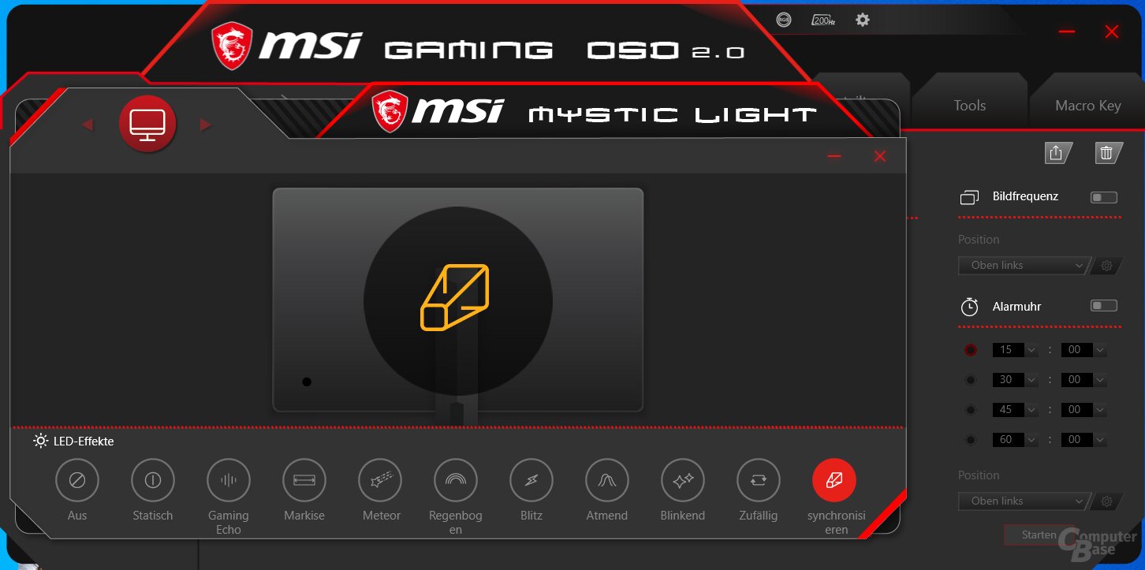Click the red monitor device icon
Viewport: 1145px width, 570px height.
tap(147, 124)
